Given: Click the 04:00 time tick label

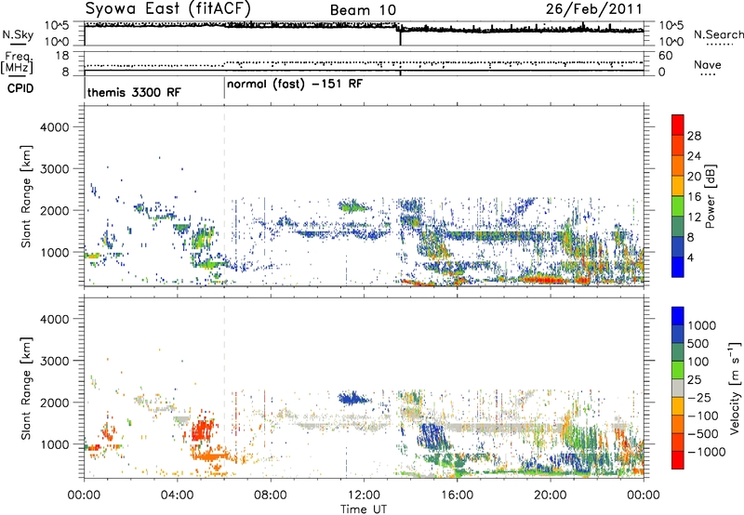Looking at the screenshot, I should click(177, 495).
